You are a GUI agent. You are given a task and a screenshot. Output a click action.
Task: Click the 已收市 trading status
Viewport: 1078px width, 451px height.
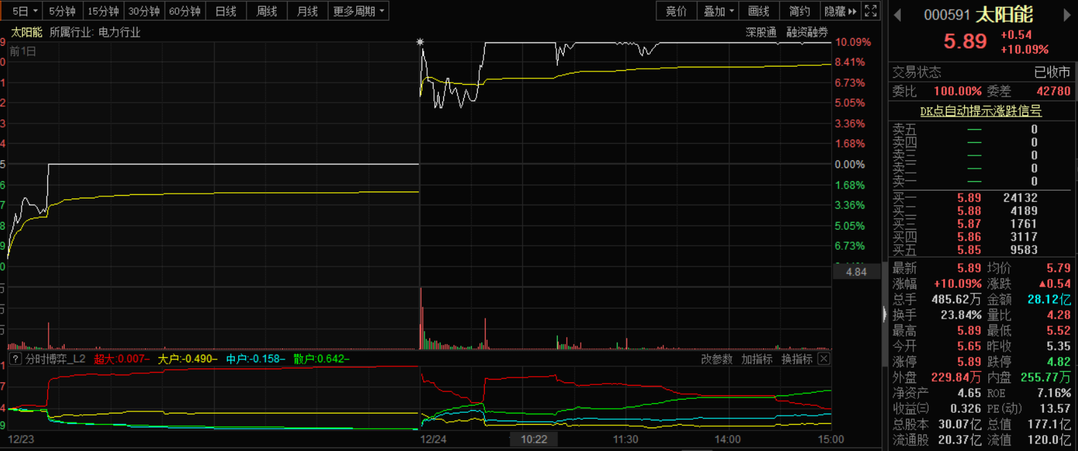1052,72
